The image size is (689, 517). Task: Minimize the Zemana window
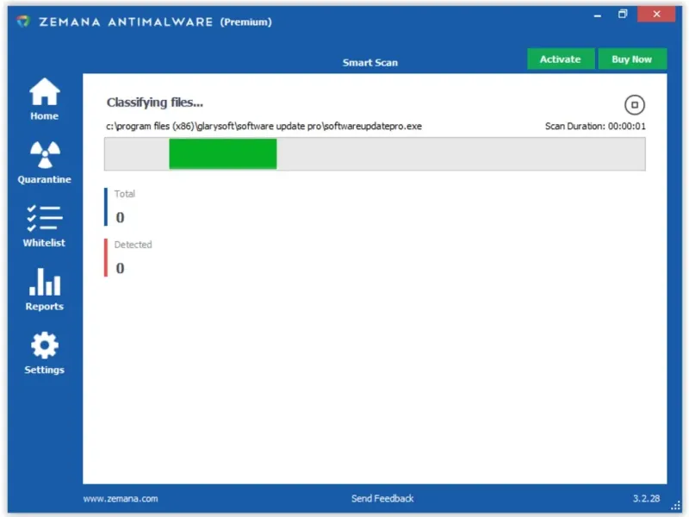(597, 15)
